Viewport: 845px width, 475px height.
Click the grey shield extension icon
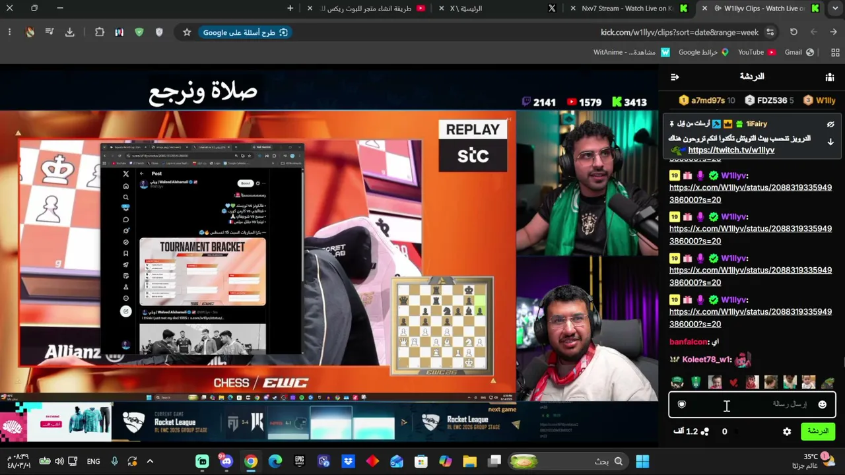coord(159,32)
